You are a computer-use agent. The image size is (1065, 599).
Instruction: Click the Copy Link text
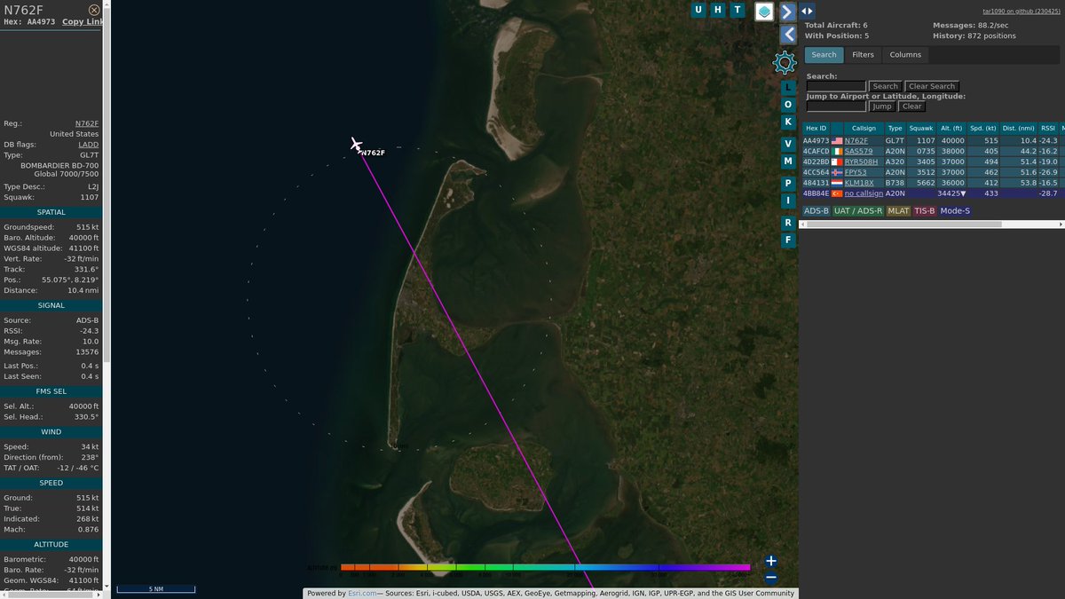tap(83, 21)
